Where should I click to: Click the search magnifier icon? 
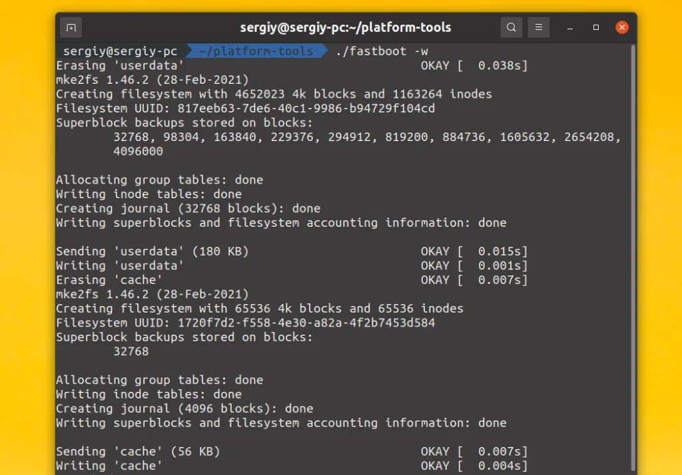pos(511,27)
